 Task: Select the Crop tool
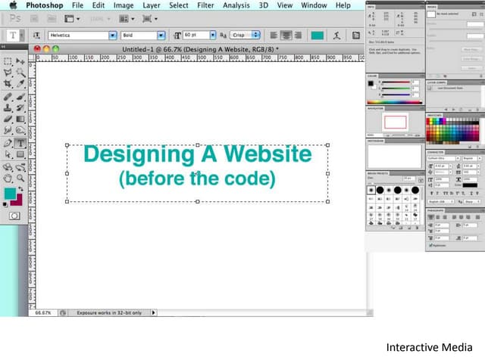tap(8, 84)
